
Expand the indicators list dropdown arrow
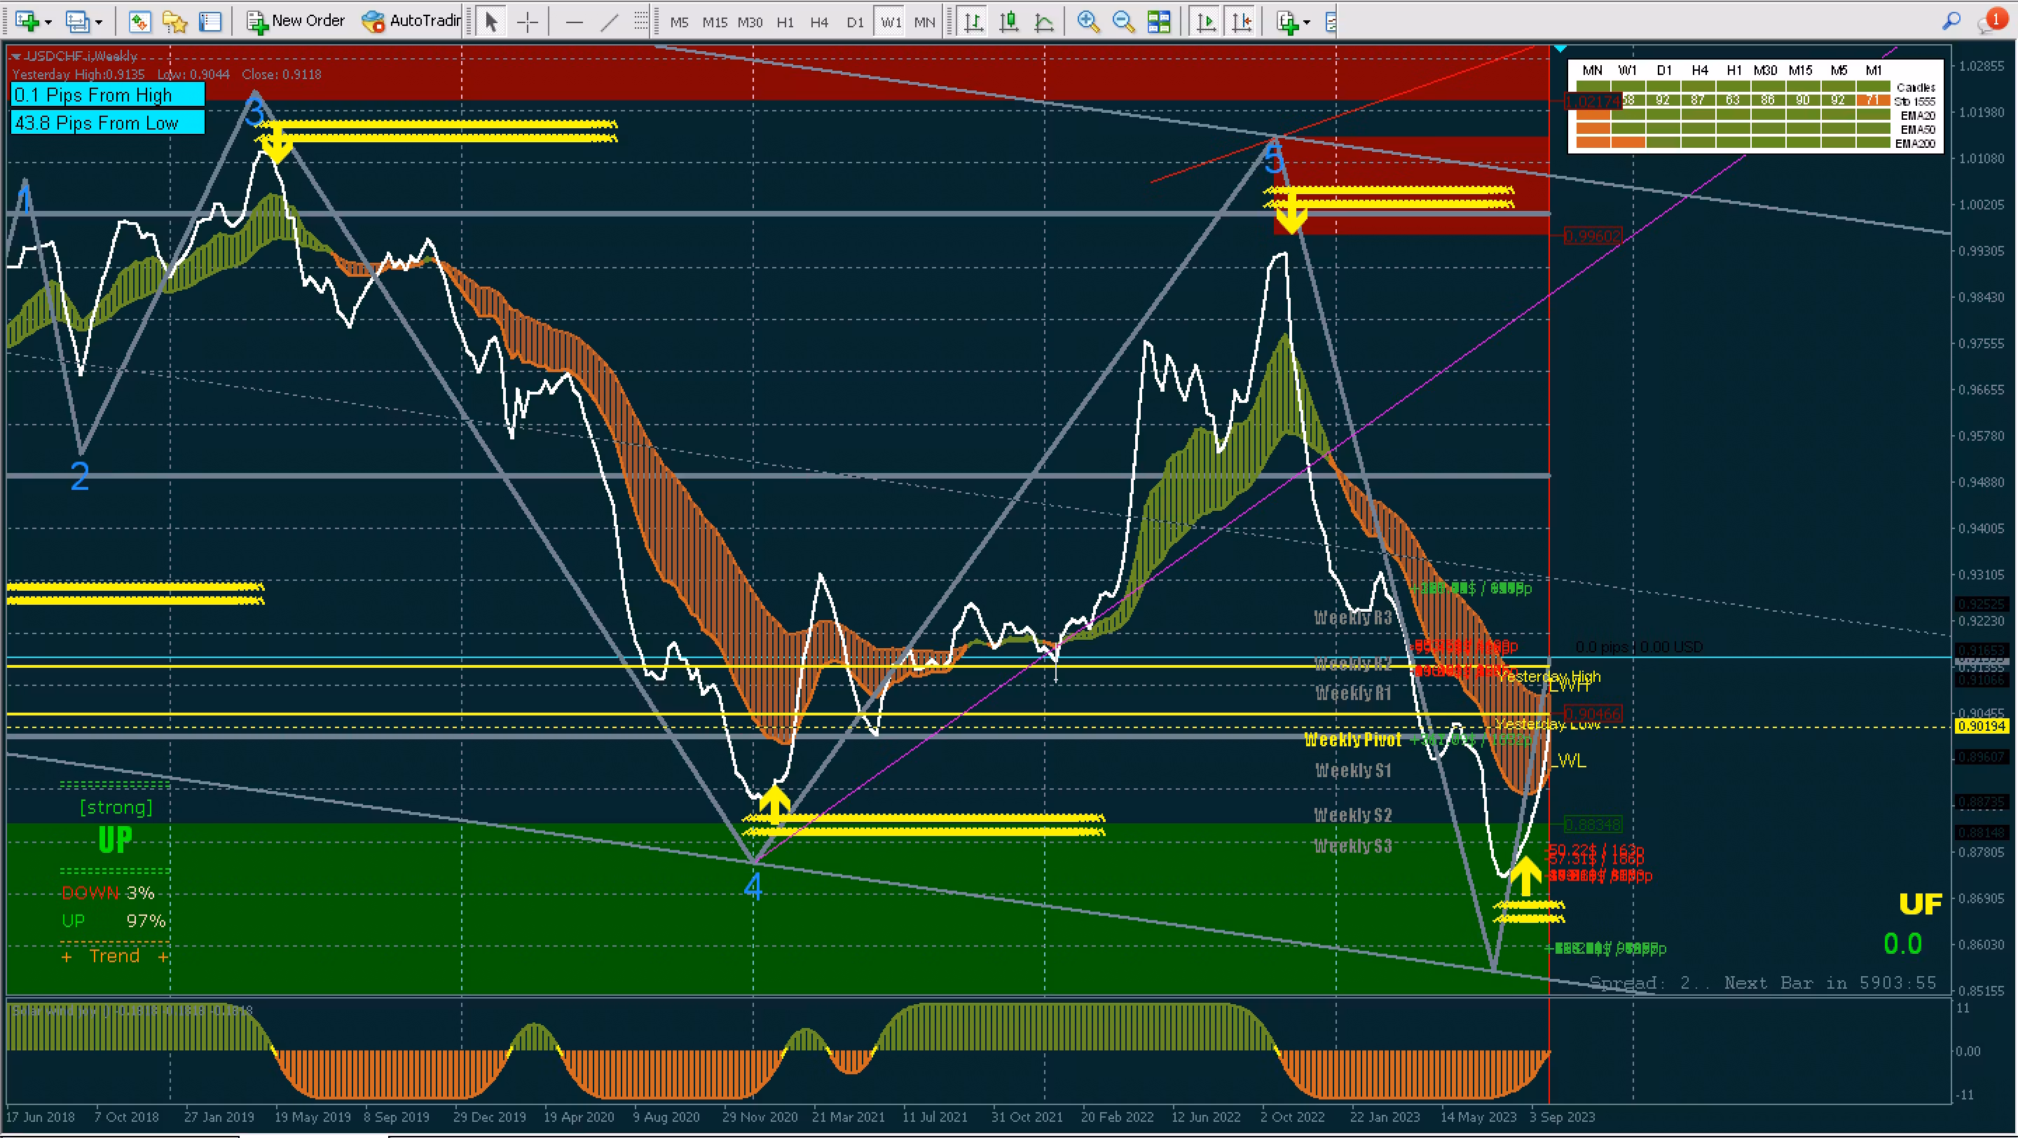(x=1307, y=22)
